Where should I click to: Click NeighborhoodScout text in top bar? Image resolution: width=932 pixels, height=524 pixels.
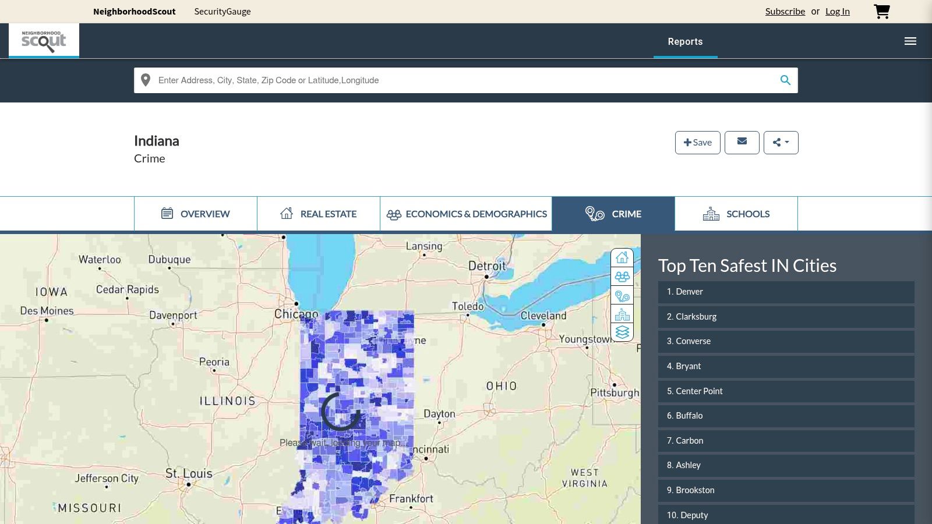pos(134,12)
